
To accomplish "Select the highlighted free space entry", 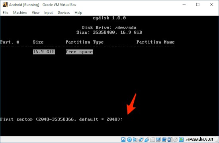I will [x=79, y=52].
